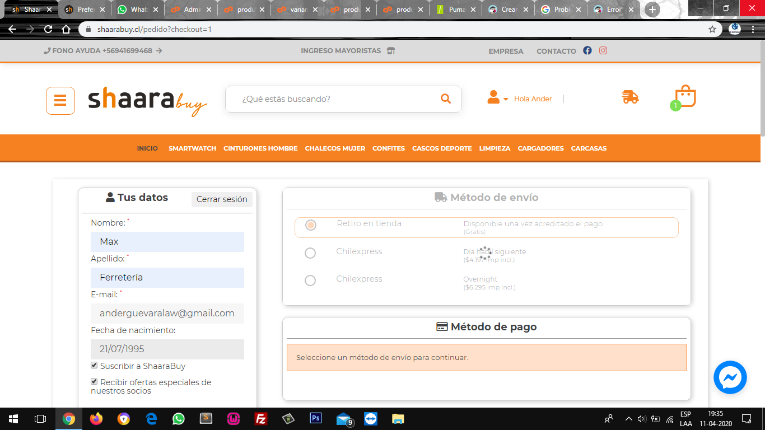Uncheck Recibir ofertas especiales de nuestros socios
The height and width of the screenshot is (430, 765).
click(94, 382)
